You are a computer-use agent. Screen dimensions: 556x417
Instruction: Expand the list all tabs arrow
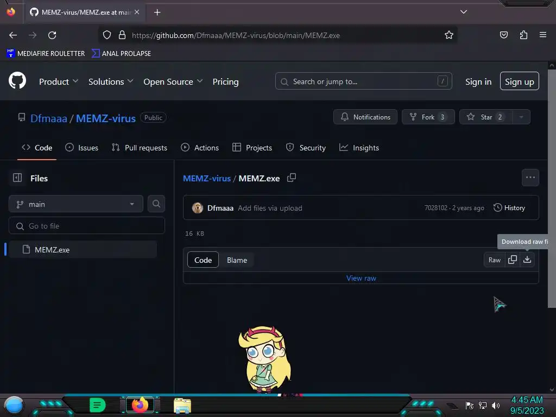click(464, 12)
